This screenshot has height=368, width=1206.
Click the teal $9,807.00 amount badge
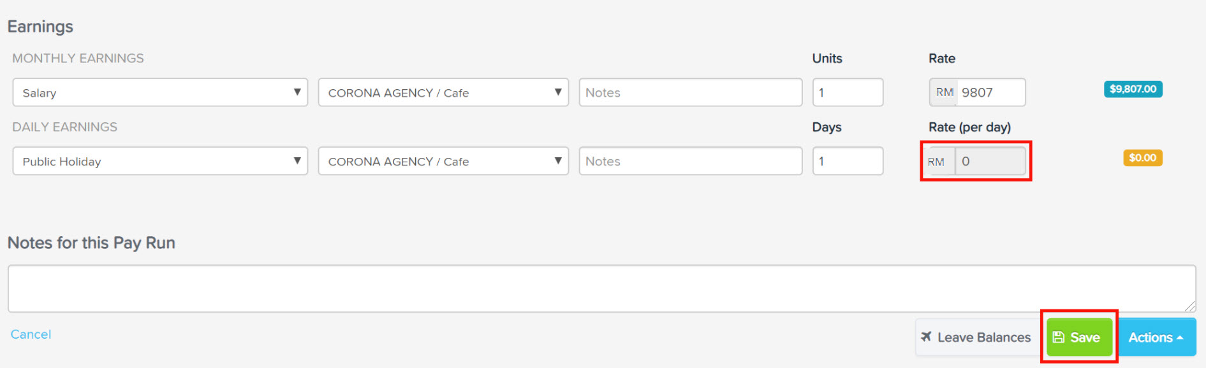pyautogui.click(x=1133, y=89)
